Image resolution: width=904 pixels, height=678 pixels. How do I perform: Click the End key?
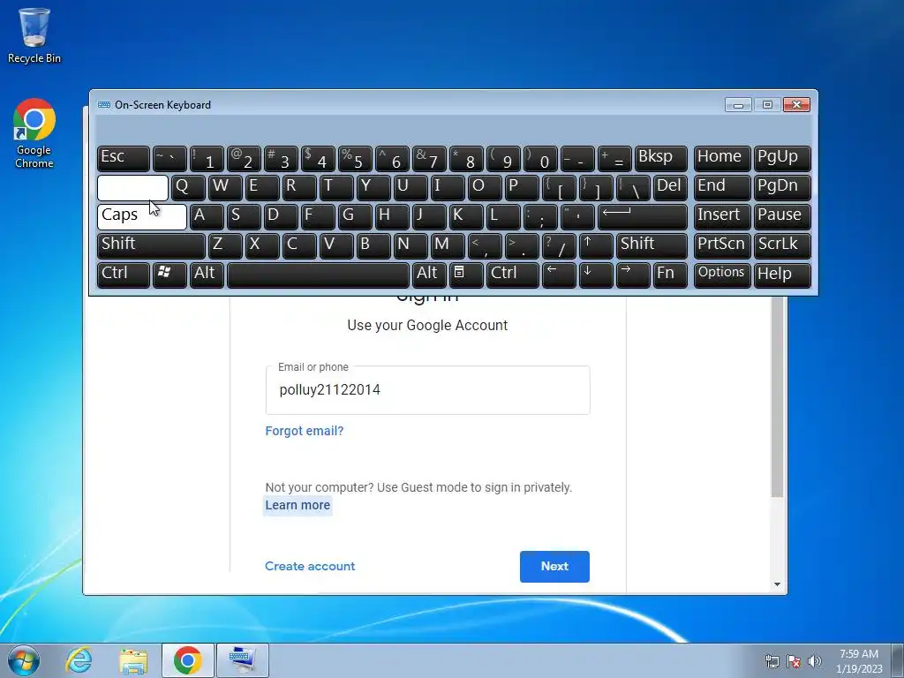[x=722, y=187]
